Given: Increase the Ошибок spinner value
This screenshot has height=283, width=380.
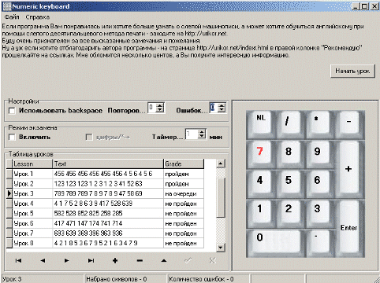Looking at the screenshot, I should 222,105.
